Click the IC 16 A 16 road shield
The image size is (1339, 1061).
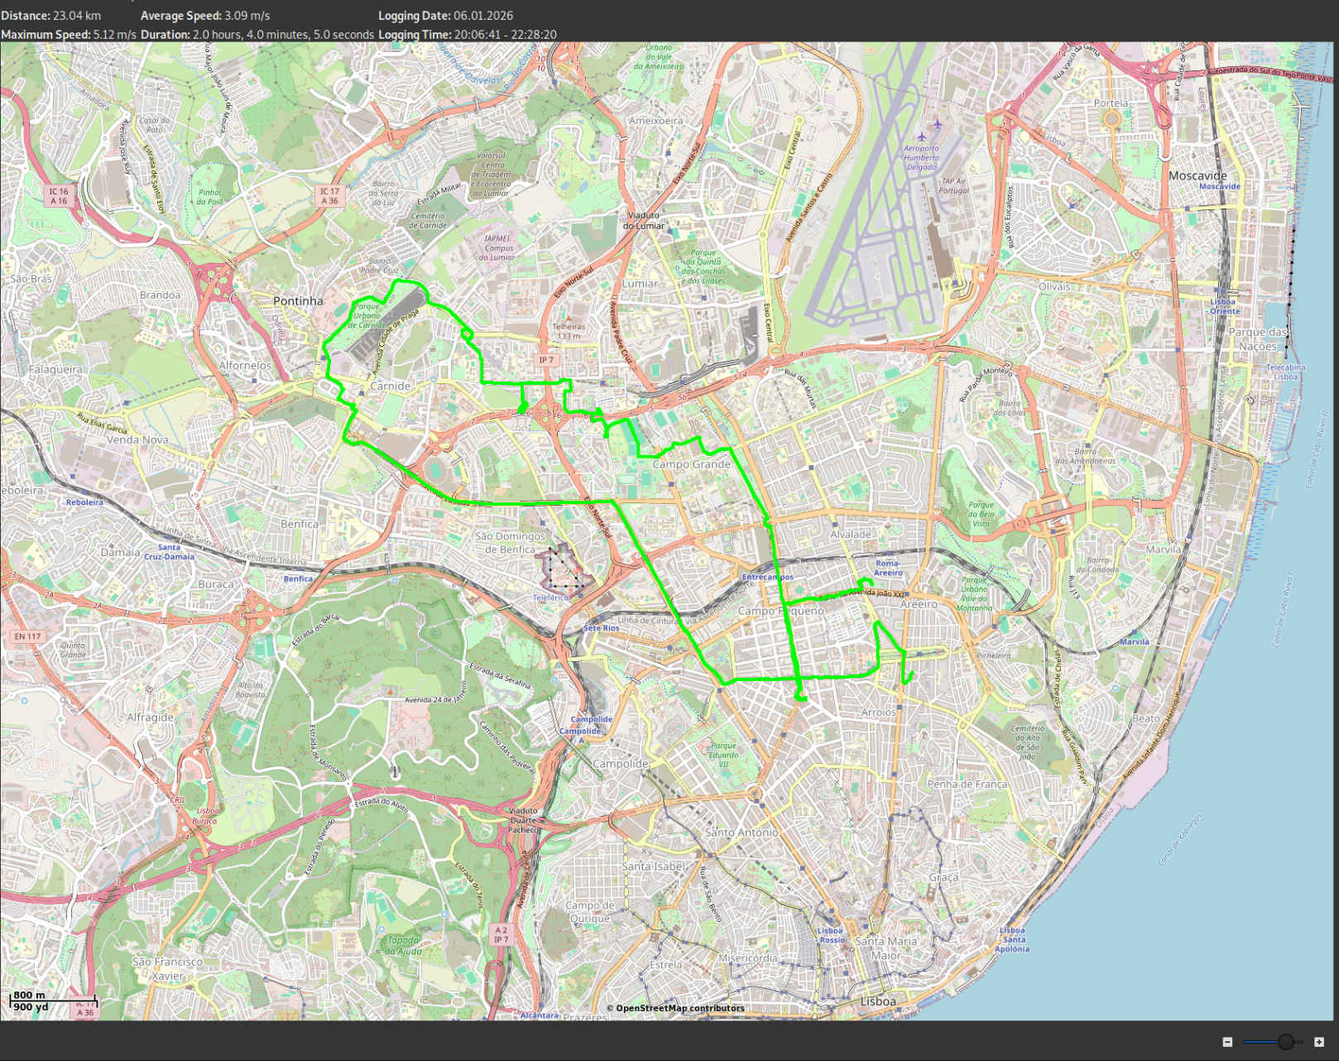[59, 196]
